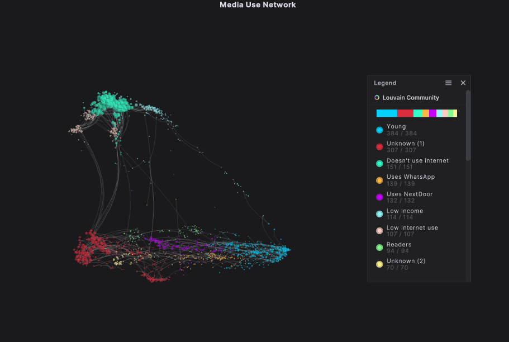The image size is (509, 342).
Task: Select the 'Uses NextDoor' legend label
Action: (410, 194)
